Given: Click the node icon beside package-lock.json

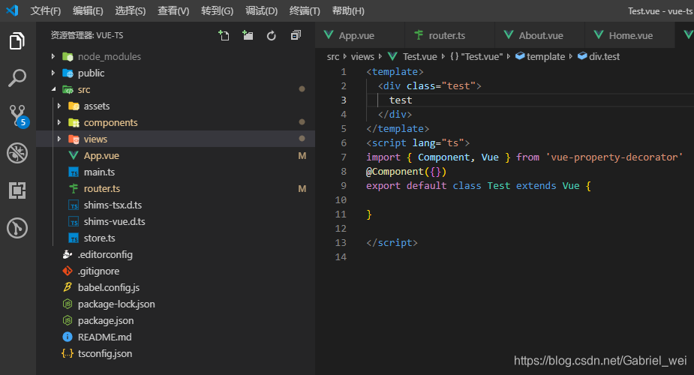Looking at the screenshot, I should point(68,304).
